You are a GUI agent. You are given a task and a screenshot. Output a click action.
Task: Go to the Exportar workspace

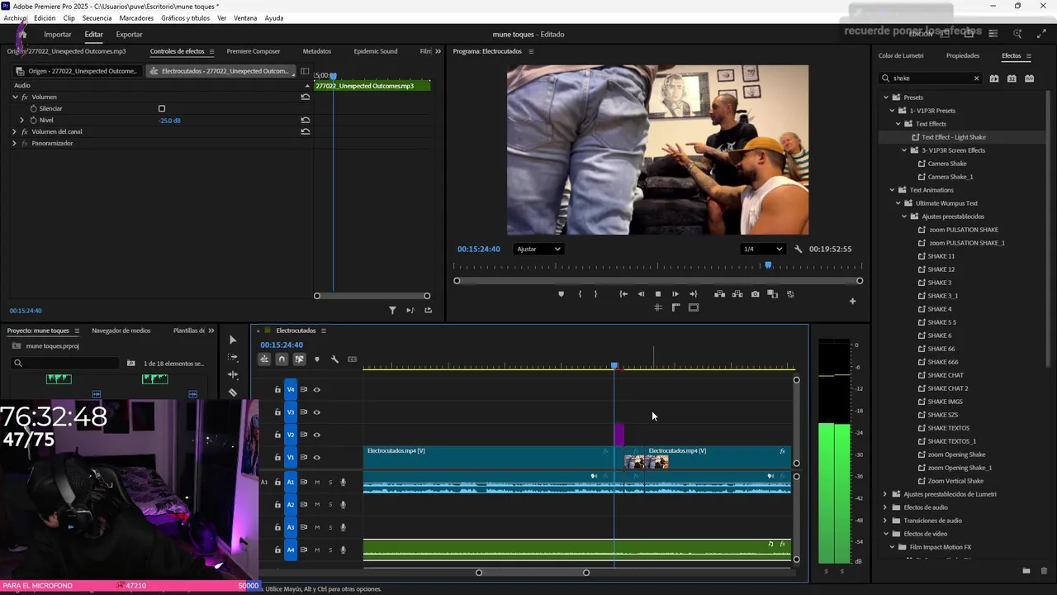[129, 35]
